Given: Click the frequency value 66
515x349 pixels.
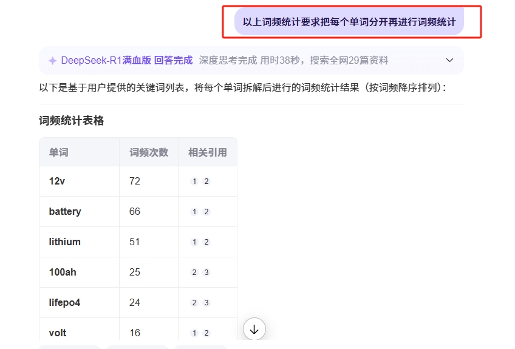Looking at the screenshot, I should pos(135,211).
